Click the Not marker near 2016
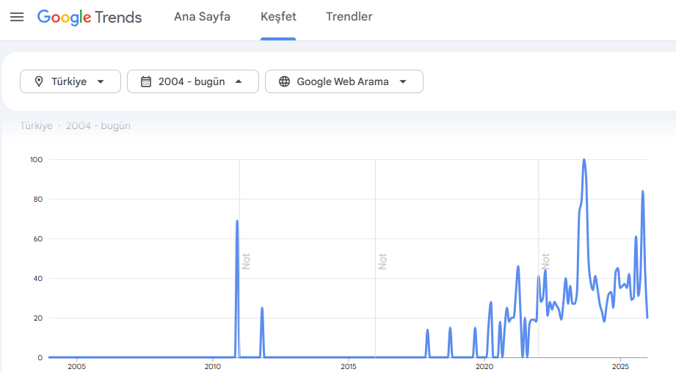The width and height of the screenshot is (676, 372). pos(382,261)
